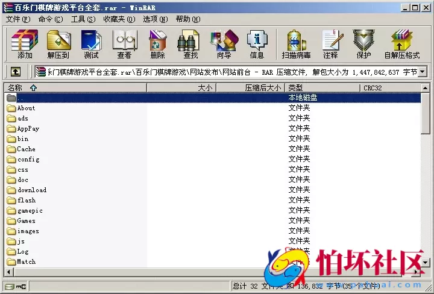This screenshot has height=294, width=434.
Task: Sort by Type (类型) column header
Action: point(322,88)
